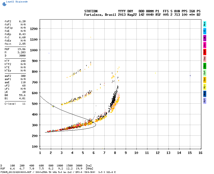Click the "1200" height axis label
Image resolution: width=214 pixels, height=174 pixels.
click(34, 29)
